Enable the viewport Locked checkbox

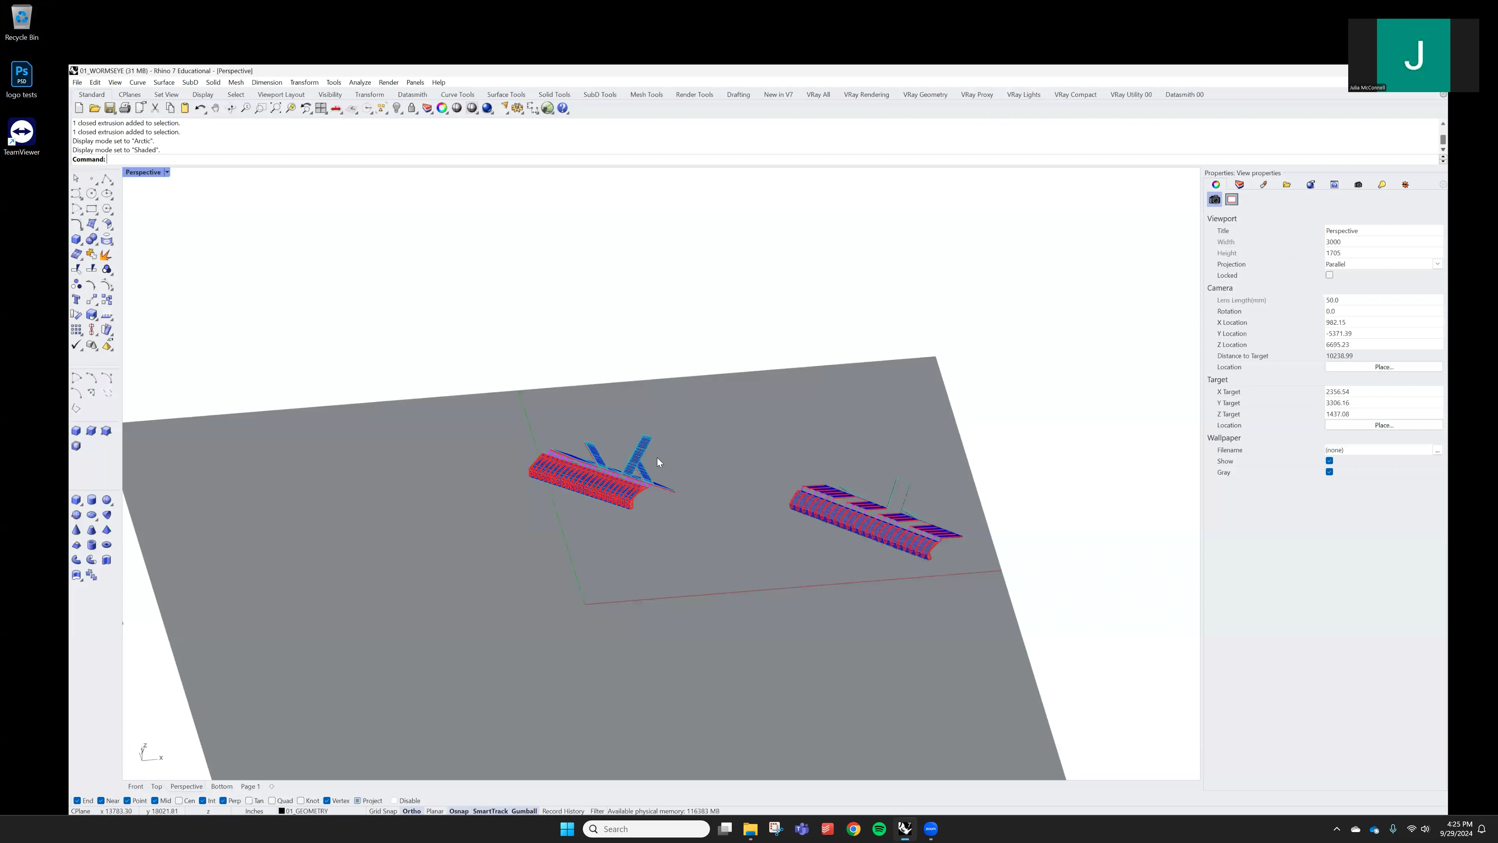(x=1329, y=275)
